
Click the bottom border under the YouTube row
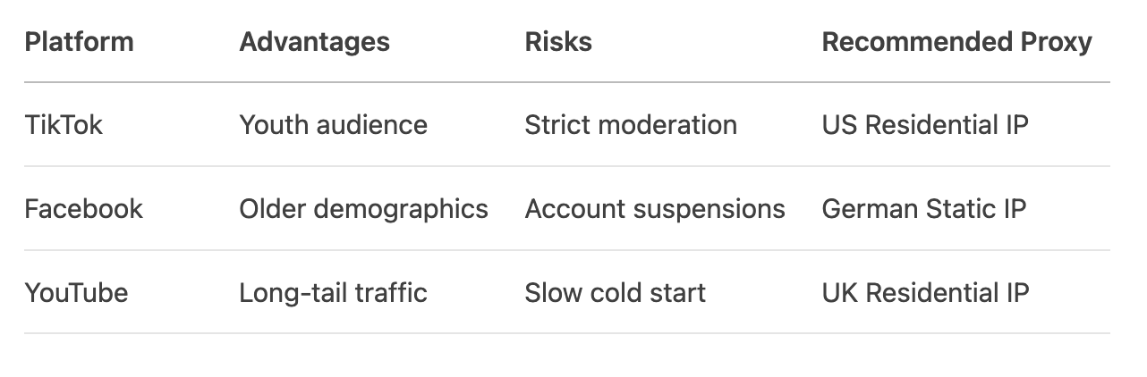[567, 334]
